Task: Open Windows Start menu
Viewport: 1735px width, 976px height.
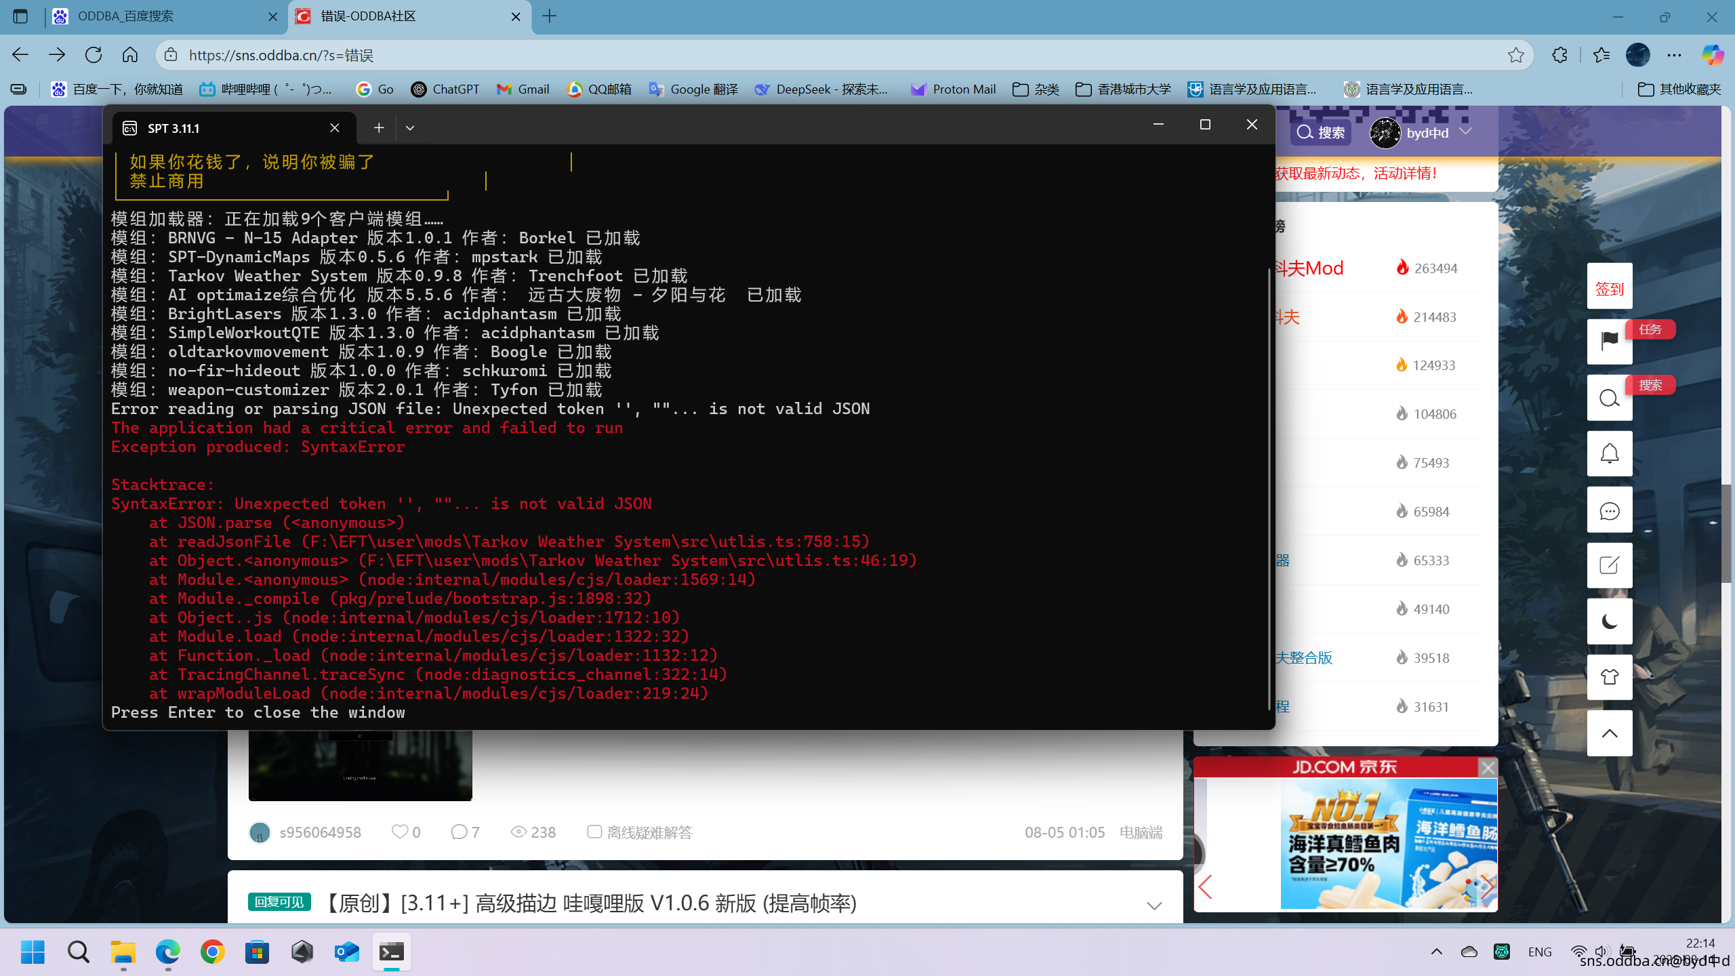Action: [x=33, y=952]
